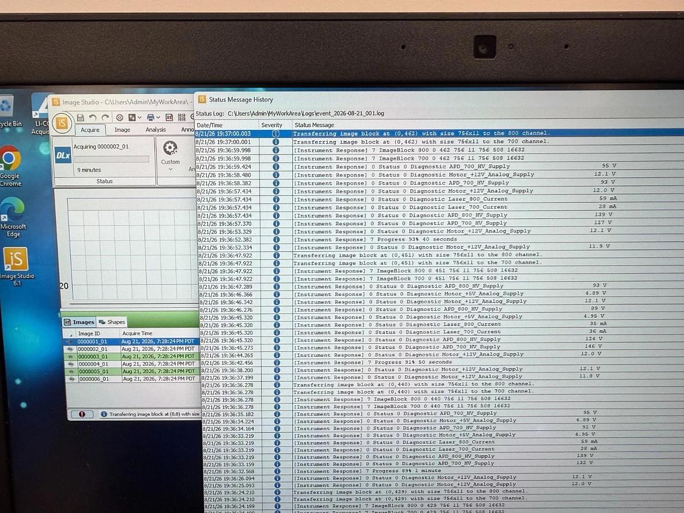684x513 pixels.
Task: Select the log row timestamped 19:36:58.480
Action: click(x=439, y=175)
